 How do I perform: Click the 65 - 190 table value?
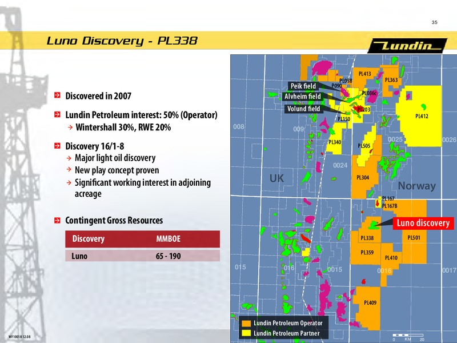[168, 256]
